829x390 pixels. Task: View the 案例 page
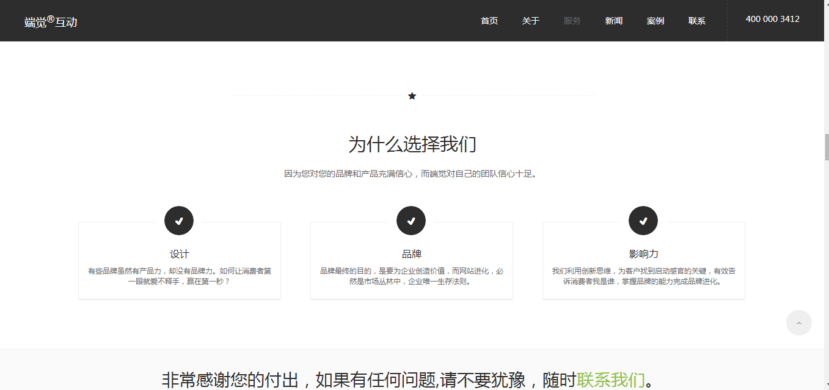pyautogui.click(x=656, y=21)
